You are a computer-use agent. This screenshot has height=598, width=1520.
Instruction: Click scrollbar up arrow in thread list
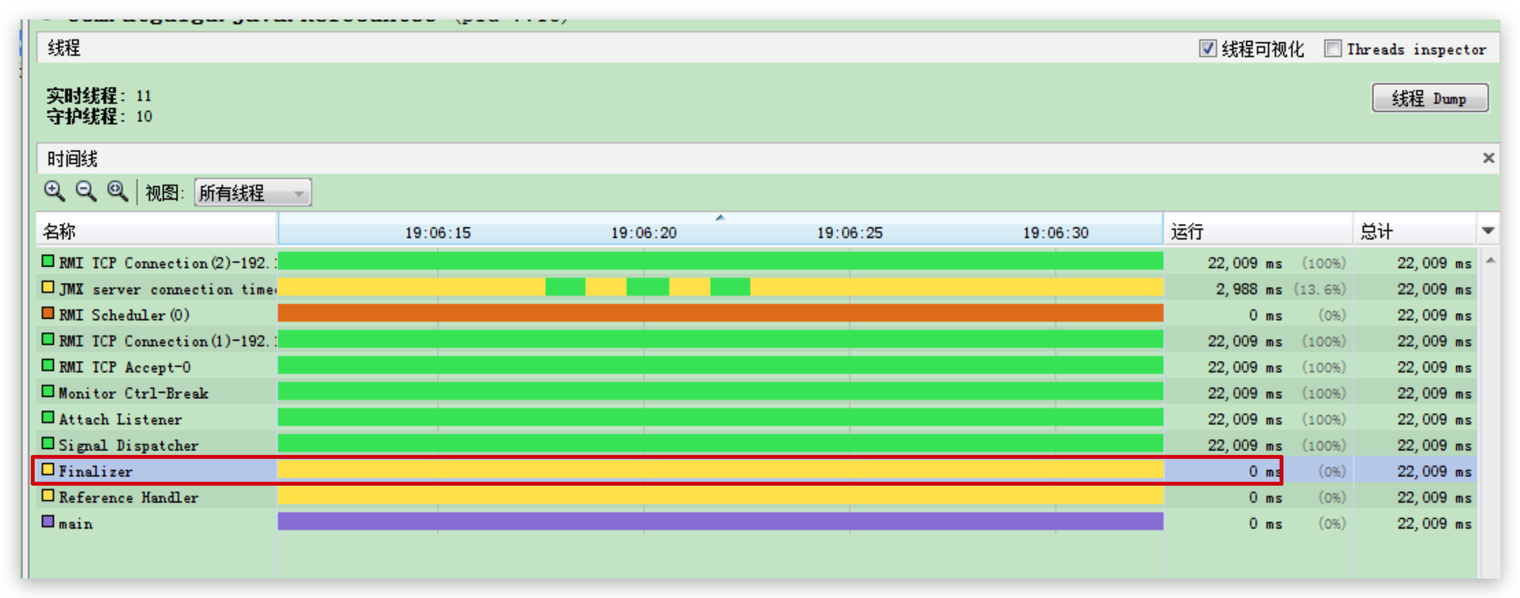[x=1491, y=260]
